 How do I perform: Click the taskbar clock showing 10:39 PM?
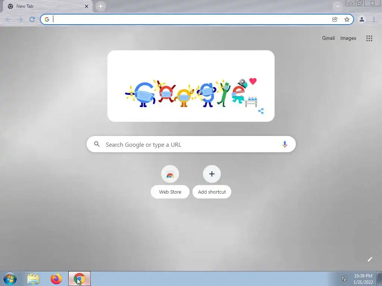(363, 279)
